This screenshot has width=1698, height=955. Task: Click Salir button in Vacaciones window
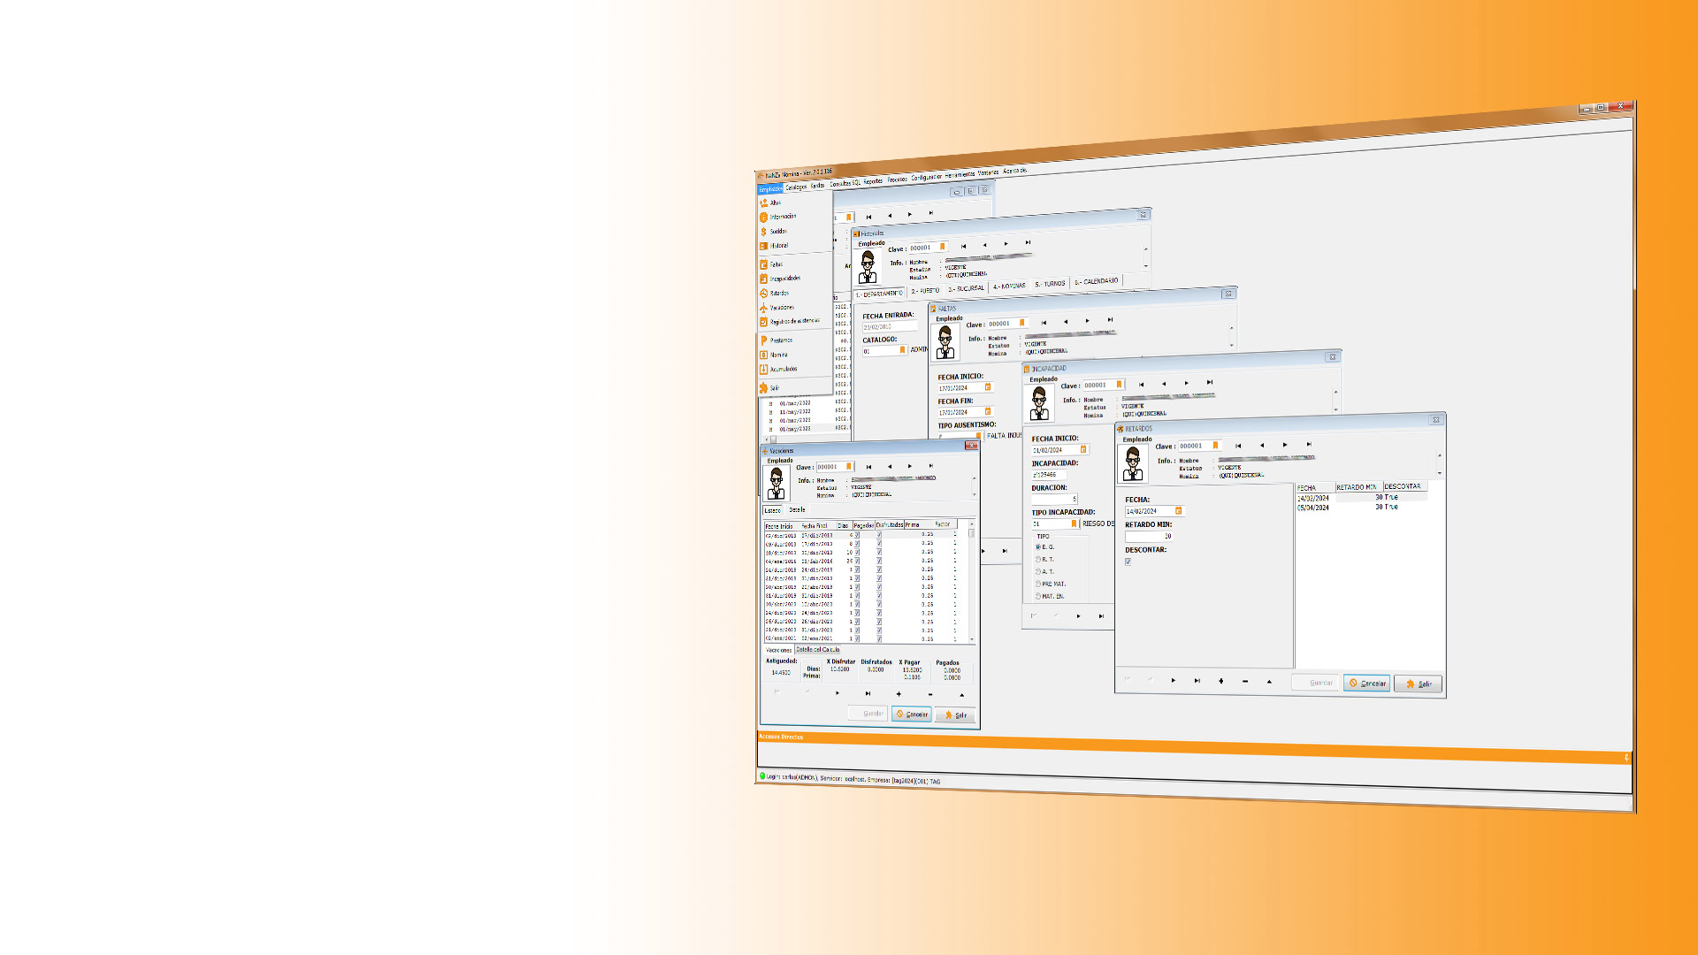955,714
